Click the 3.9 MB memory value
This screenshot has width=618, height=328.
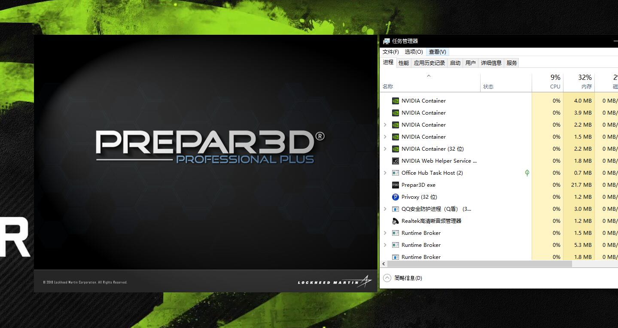[x=583, y=113]
